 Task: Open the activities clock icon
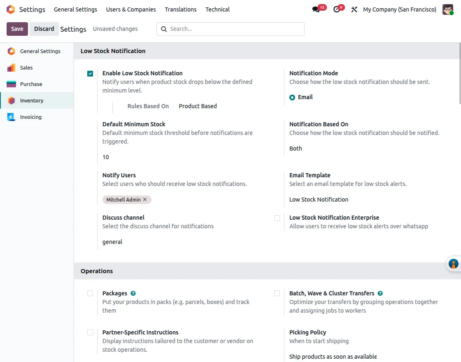point(336,9)
